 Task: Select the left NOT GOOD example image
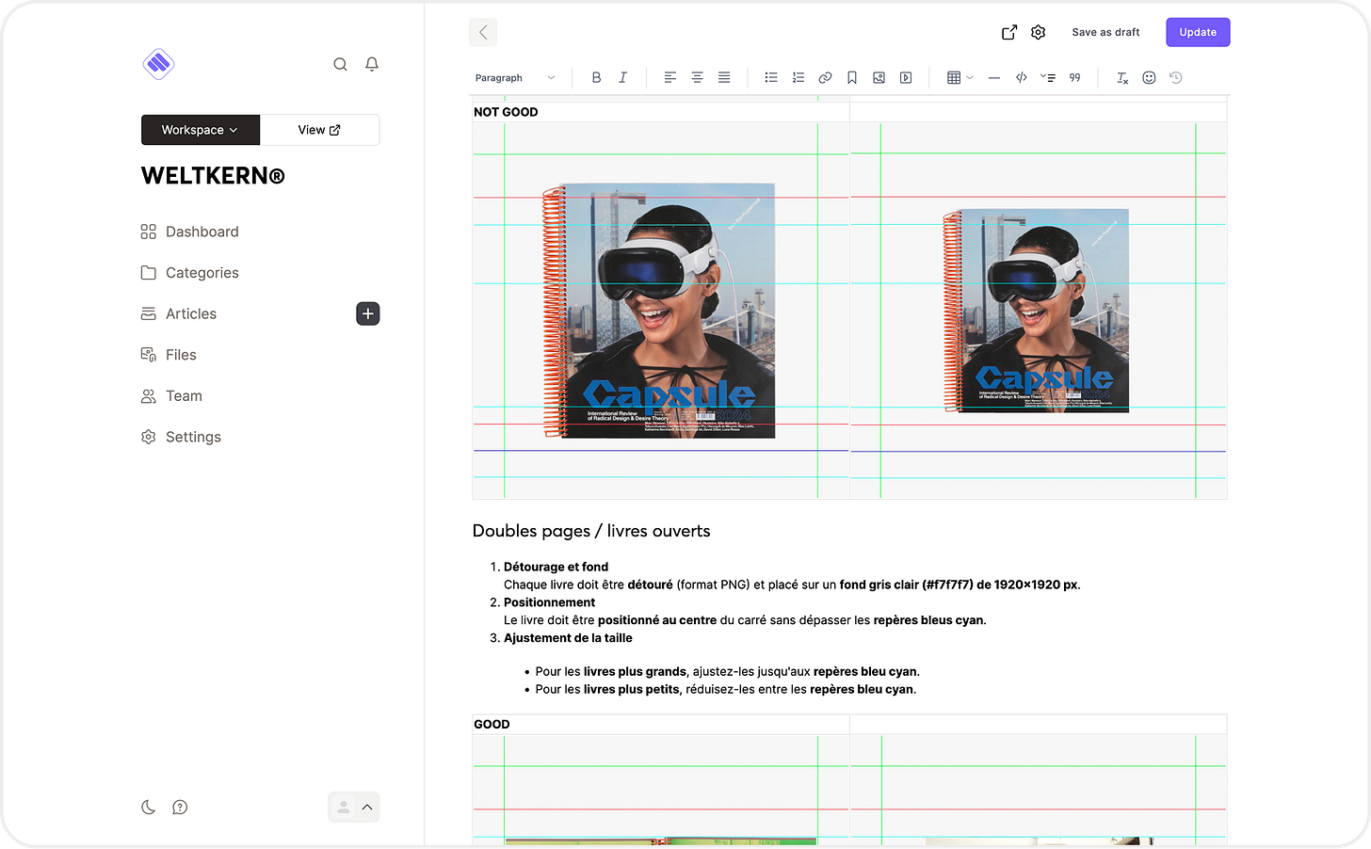[661, 311]
